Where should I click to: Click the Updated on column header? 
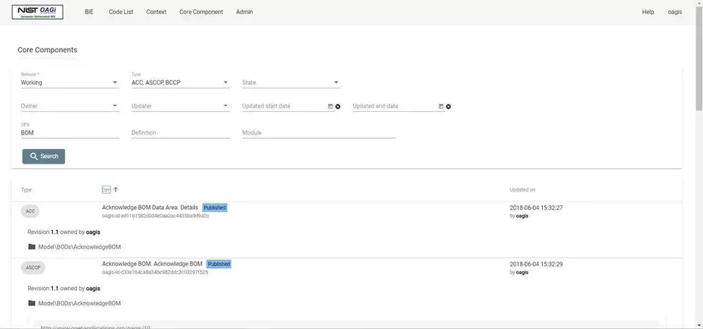pyautogui.click(x=522, y=190)
